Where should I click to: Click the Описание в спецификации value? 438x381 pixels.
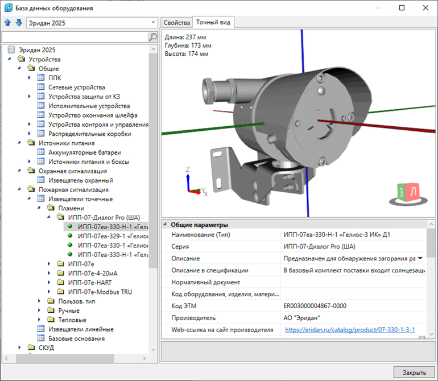point(354,270)
